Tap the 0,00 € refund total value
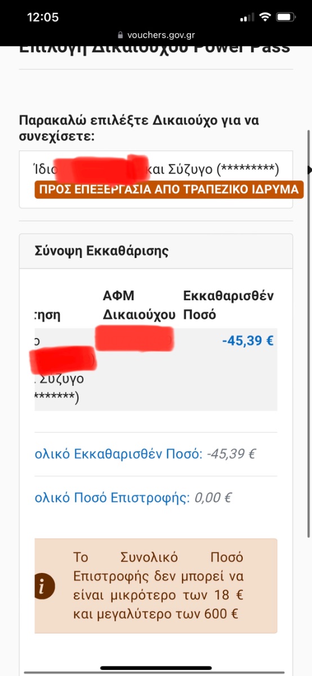The width and height of the screenshot is (312, 676). click(213, 498)
